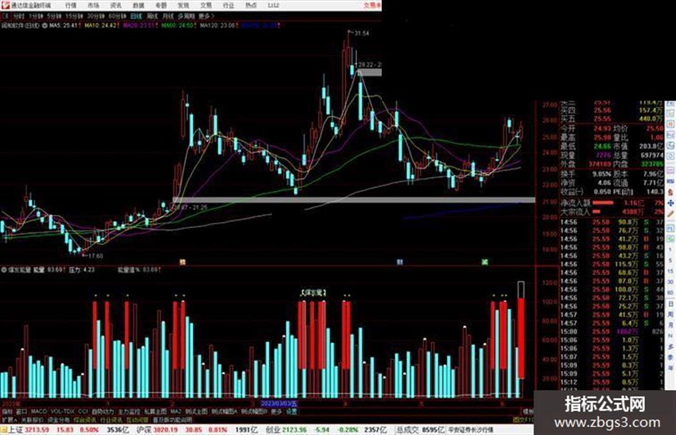Click the red dollar icon in sidebar

670,191
